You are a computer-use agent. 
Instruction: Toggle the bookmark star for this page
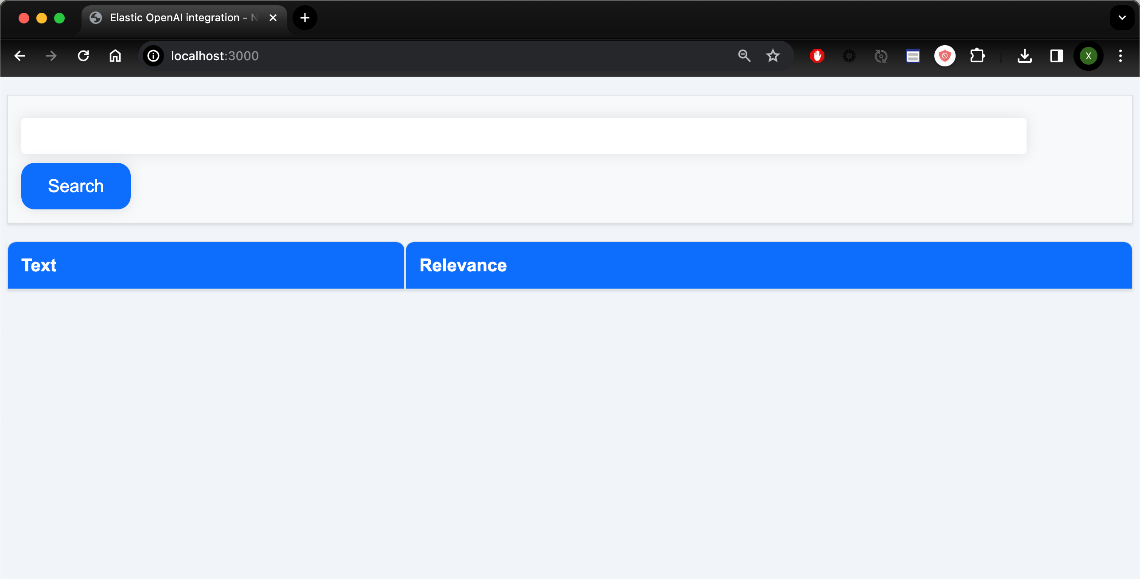tap(773, 56)
